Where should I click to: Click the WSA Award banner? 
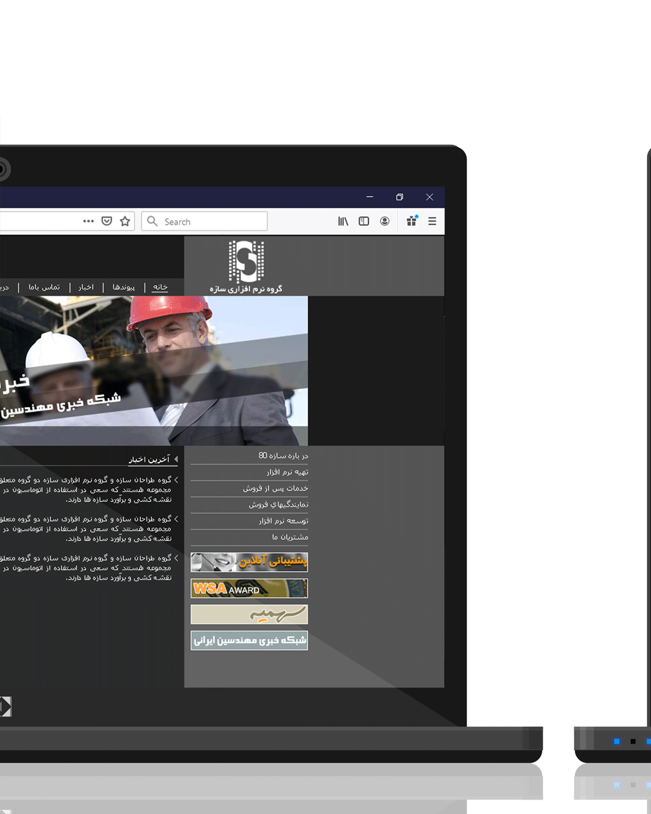[249, 589]
